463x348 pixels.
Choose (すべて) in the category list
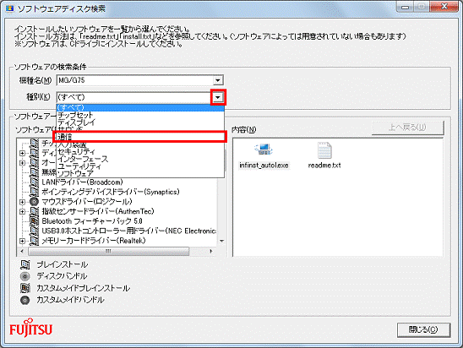coord(140,107)
